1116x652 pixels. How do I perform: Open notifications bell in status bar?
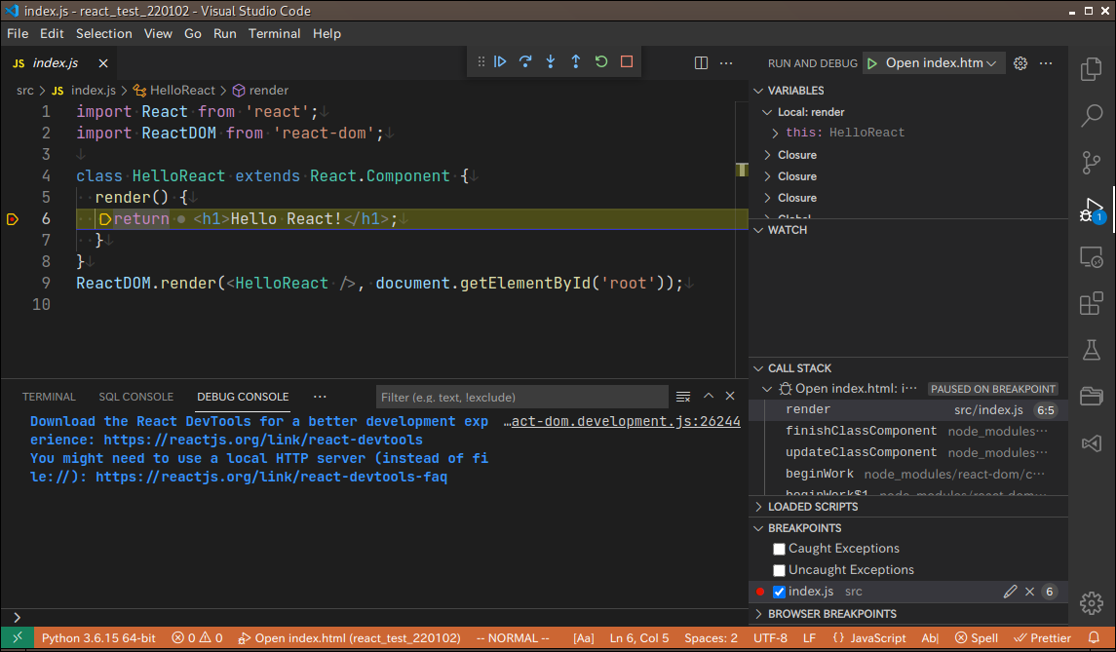click(x=1094, y=637)
